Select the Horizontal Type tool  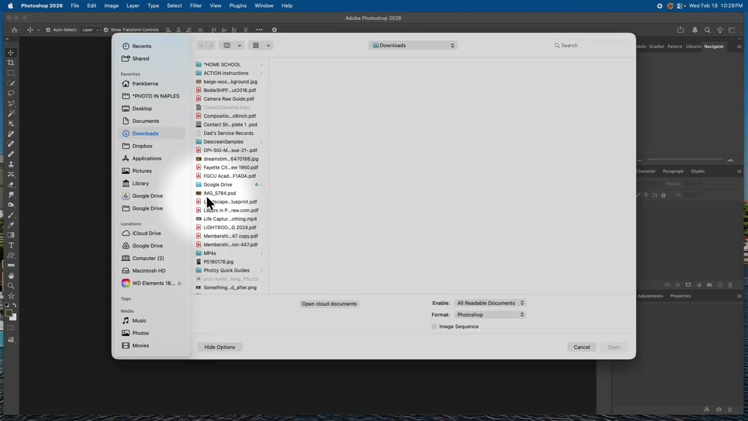coord(11,245)
